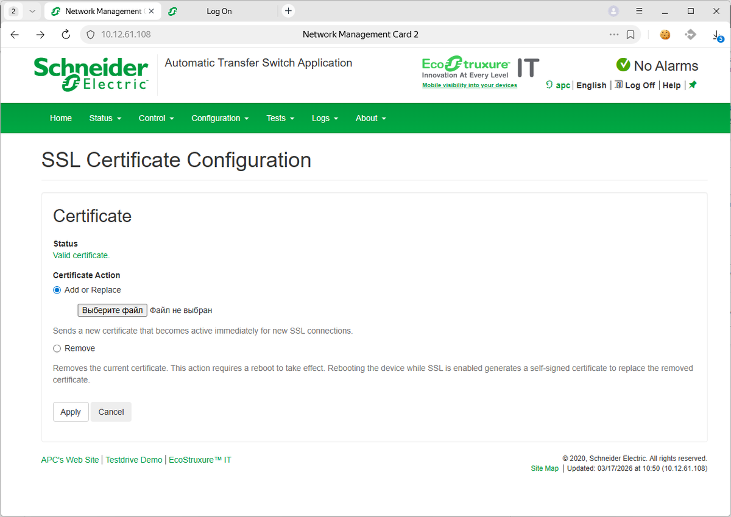The height and width of the screenshot is (517, 731).
Task: Click the Выберите файл file chooser button
Action: (x=112, y=310)
